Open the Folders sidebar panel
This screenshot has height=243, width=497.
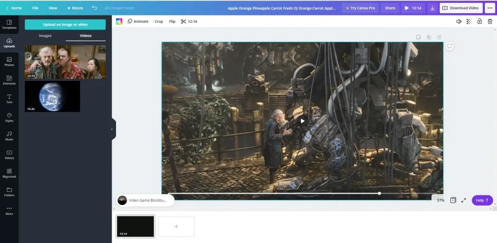9,192
